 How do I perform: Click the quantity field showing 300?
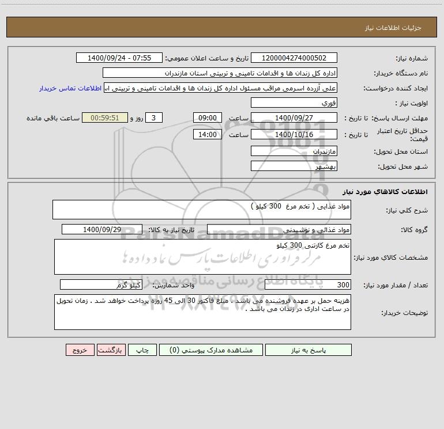coord(308,284)
